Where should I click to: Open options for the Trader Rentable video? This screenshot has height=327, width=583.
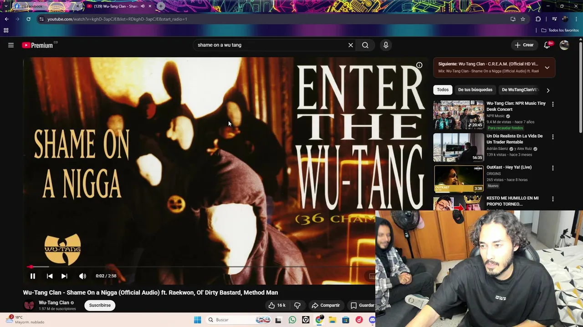(553, 137)
